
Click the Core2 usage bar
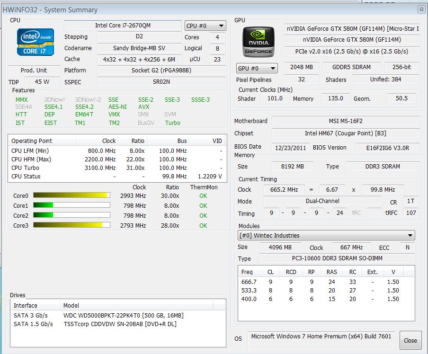pos(72,215)
